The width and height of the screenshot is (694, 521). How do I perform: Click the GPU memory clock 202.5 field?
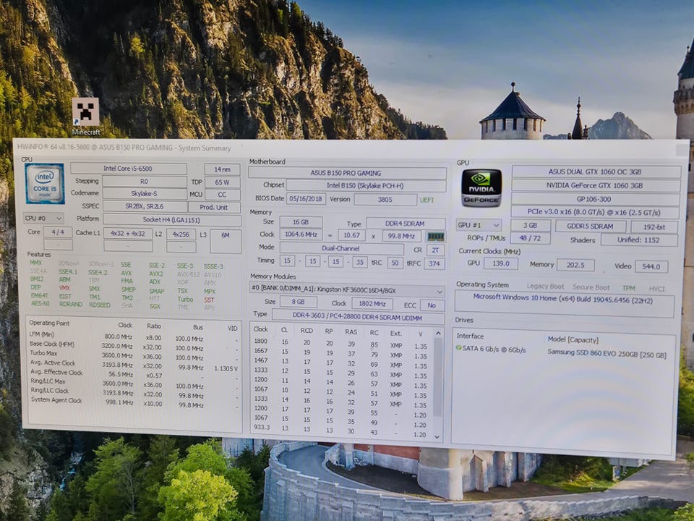tap(575, 265)
